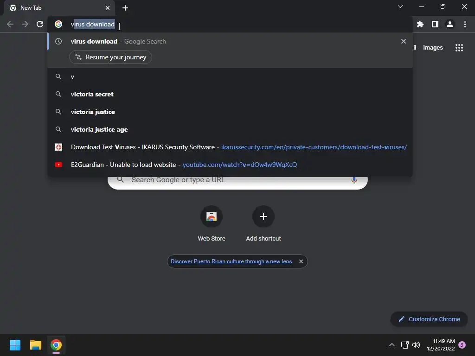
Task: Select the 'victoria justice age' suggestion
Action: 230,130
